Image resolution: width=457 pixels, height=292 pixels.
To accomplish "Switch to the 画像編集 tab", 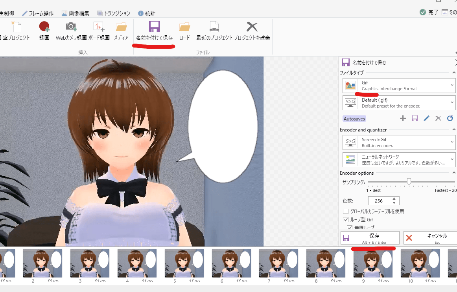I will [76, 13].
